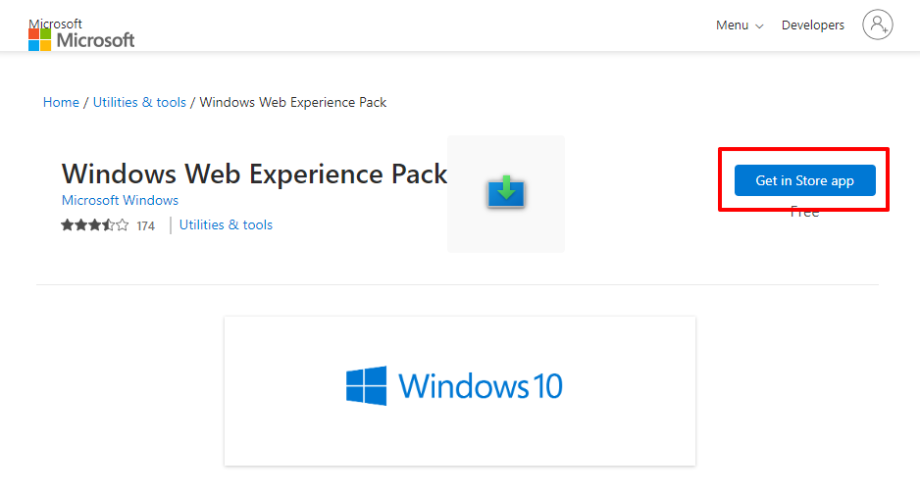The width and height of the screenshot is (920, 495).
Task: Click the green download arrow app icon
Action: click(x=506, y=191)
